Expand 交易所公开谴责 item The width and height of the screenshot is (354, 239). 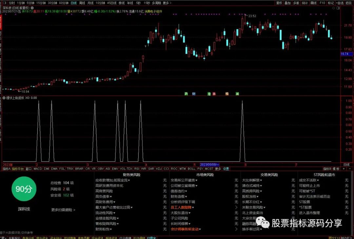184,180
